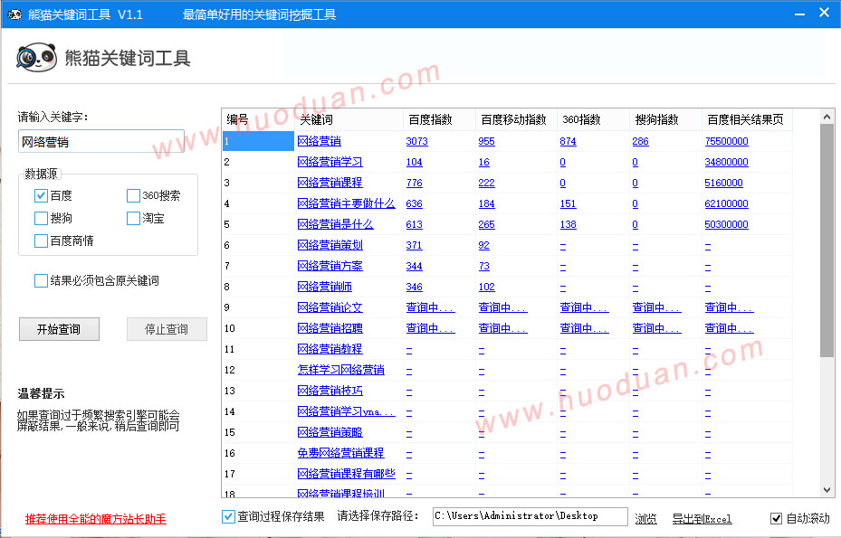Open keyword link 网络营销技巧
This screenshot has height=538, width=841.
tap(330, 392)
